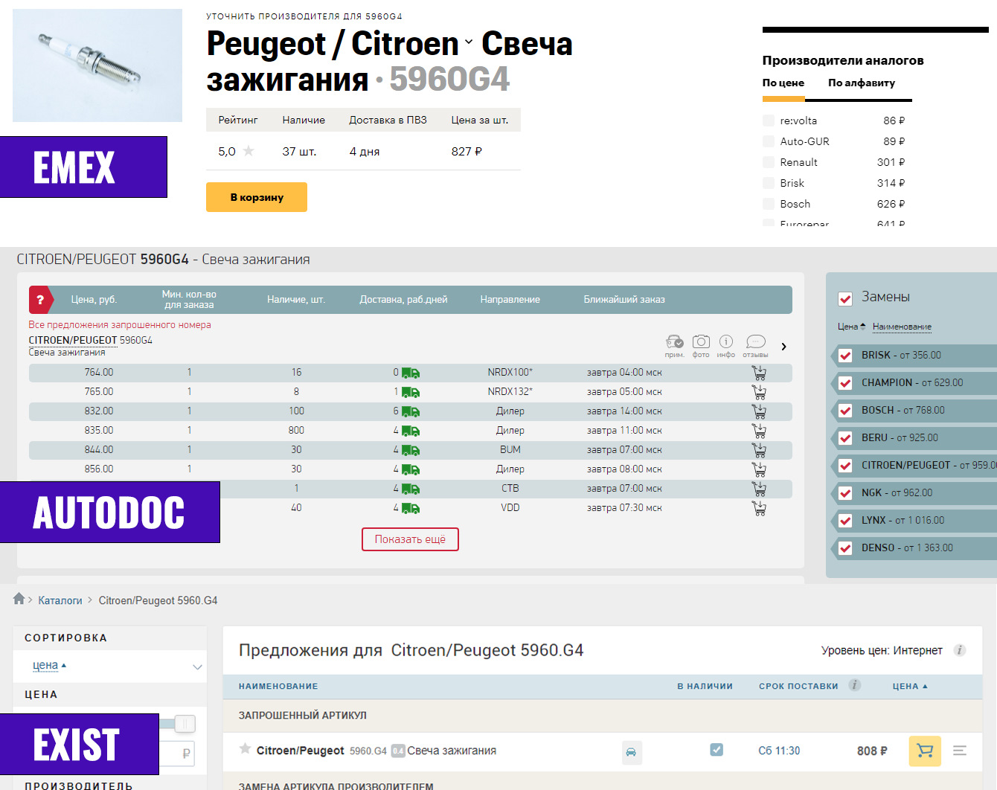Click the price range slider handle
This screenshot has height=790, width=997.
tap(184, 723)
